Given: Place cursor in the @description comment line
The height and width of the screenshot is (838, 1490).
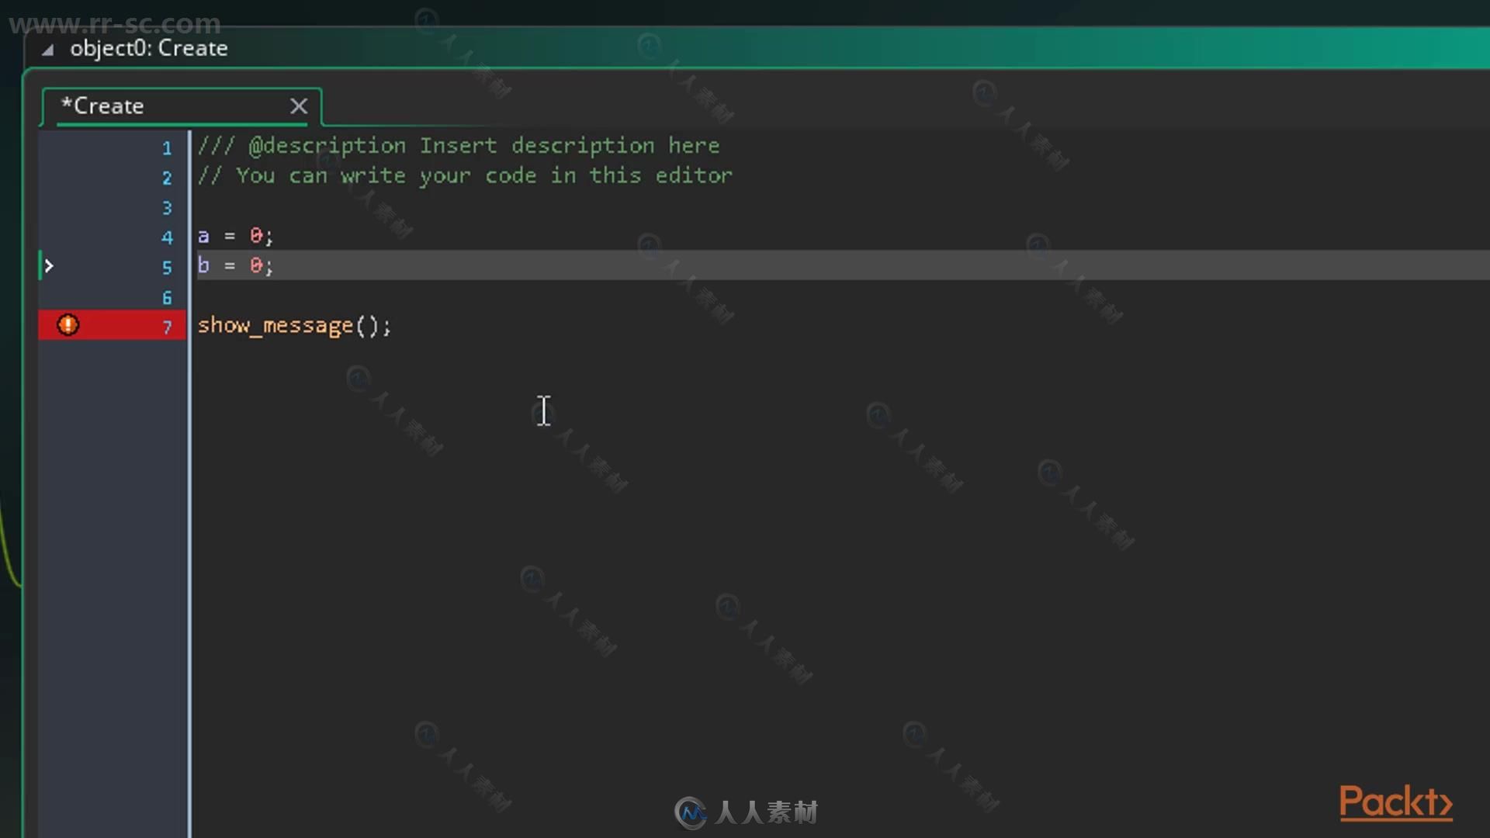Looking at the screenshot, I should point(458,146).
